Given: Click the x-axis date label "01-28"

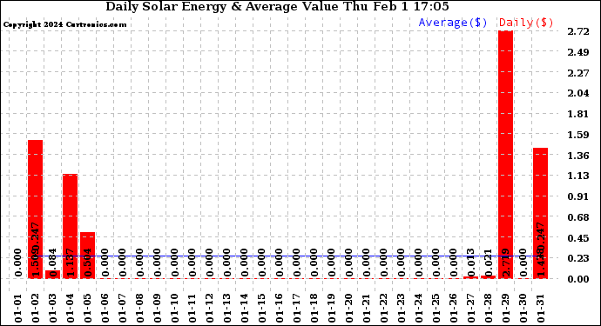Looking at the screenshot, I should (489, 309).
